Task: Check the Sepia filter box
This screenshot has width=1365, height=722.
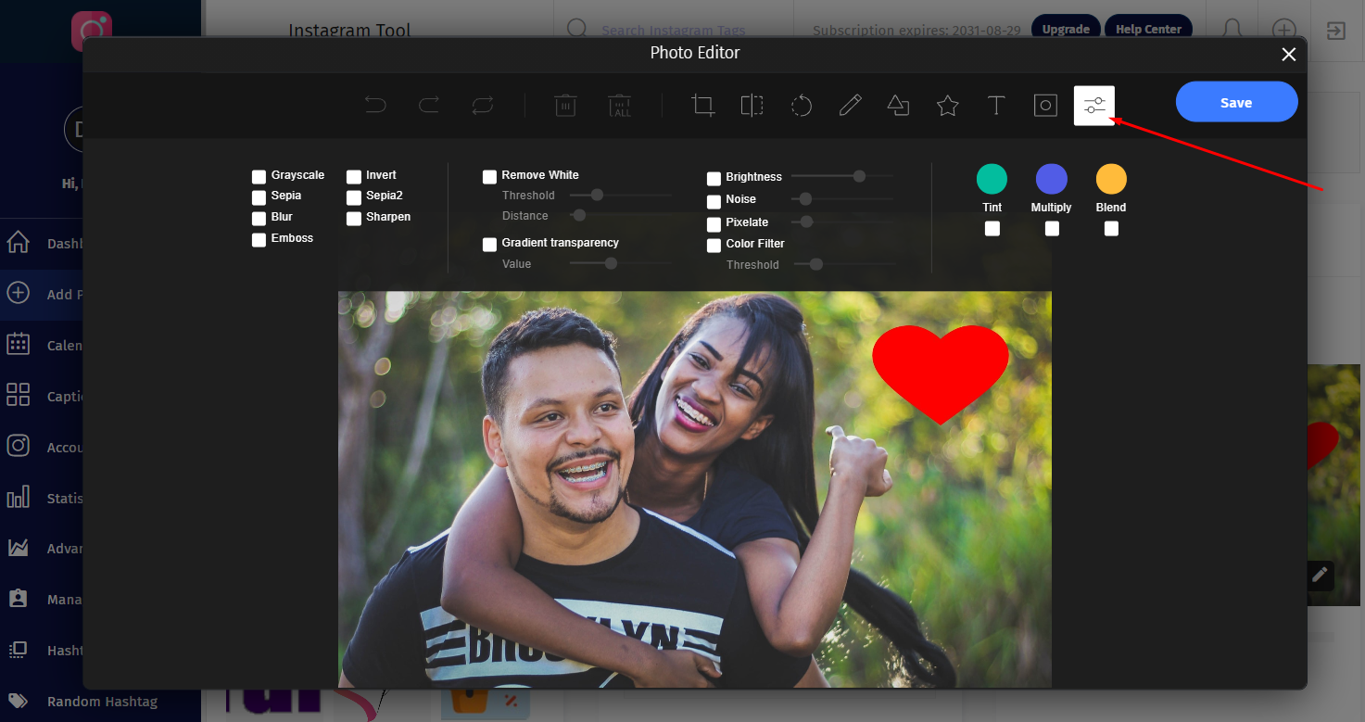Action: tap(259, 197)
